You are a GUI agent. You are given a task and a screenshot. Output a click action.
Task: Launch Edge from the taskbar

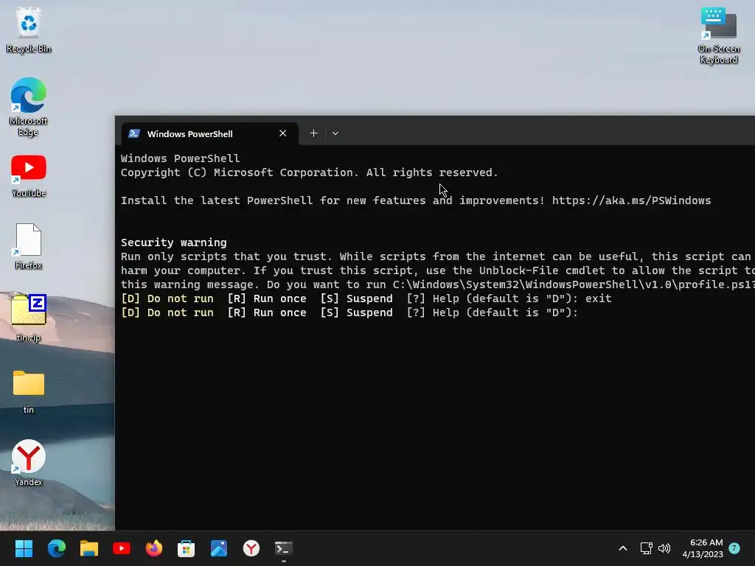[x=56, y=548]
